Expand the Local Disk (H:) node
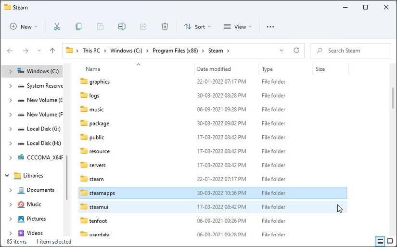This screenshot has height=247, width=397. click(x=11, y=143)
